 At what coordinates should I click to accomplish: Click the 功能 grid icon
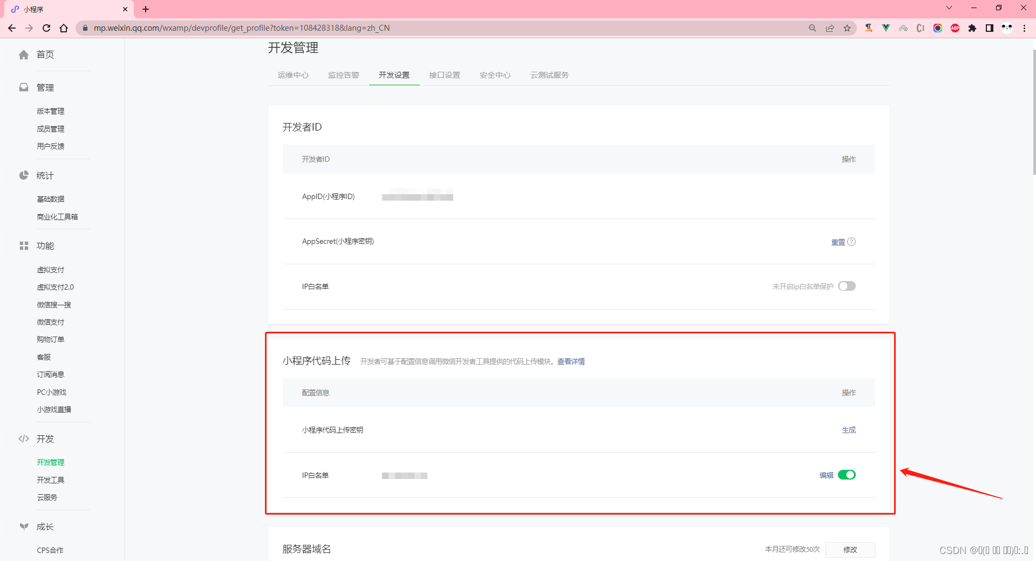pos(24,246)
